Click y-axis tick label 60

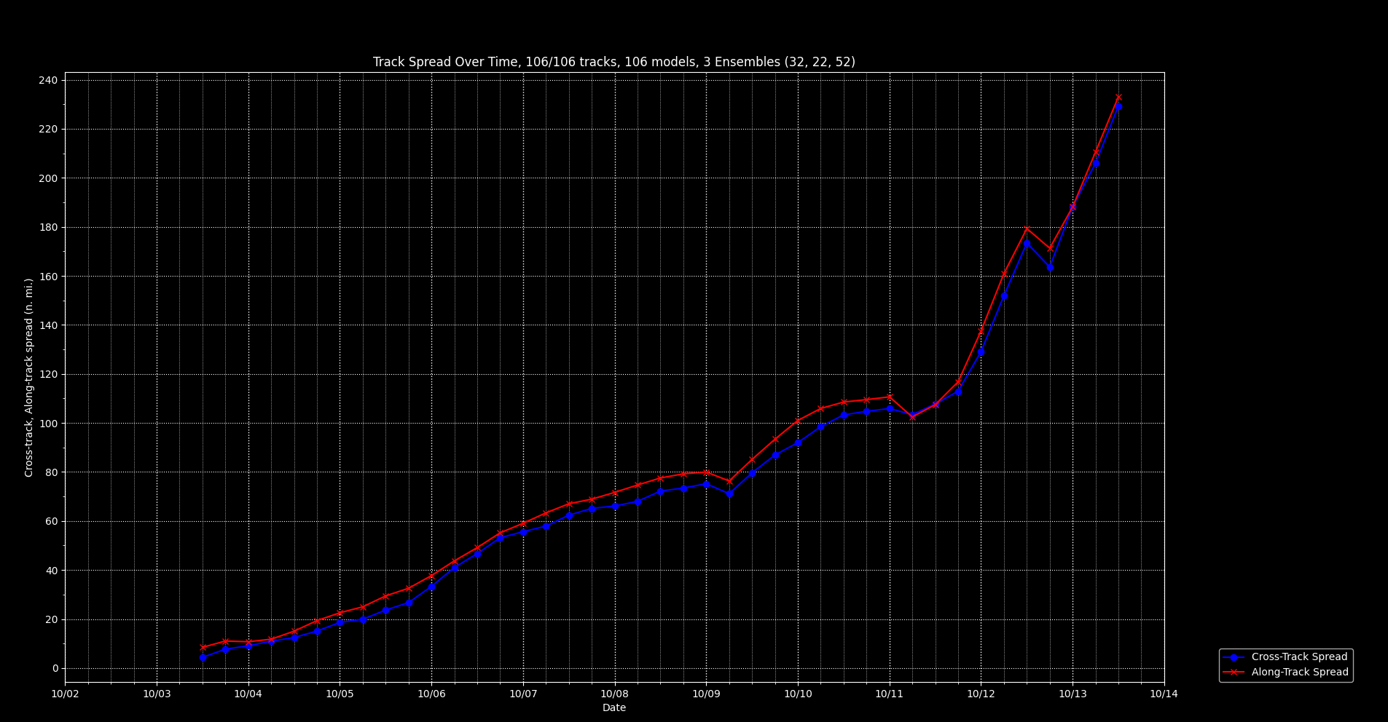click(52, 522)
